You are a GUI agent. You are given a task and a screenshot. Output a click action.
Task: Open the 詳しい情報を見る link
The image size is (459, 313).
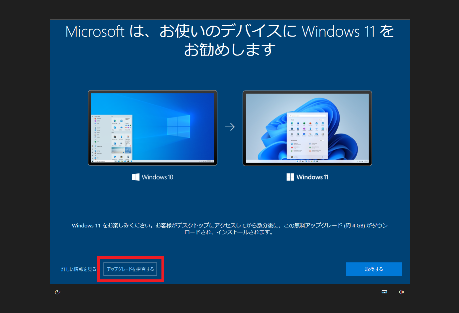click(x=79, y=269)
